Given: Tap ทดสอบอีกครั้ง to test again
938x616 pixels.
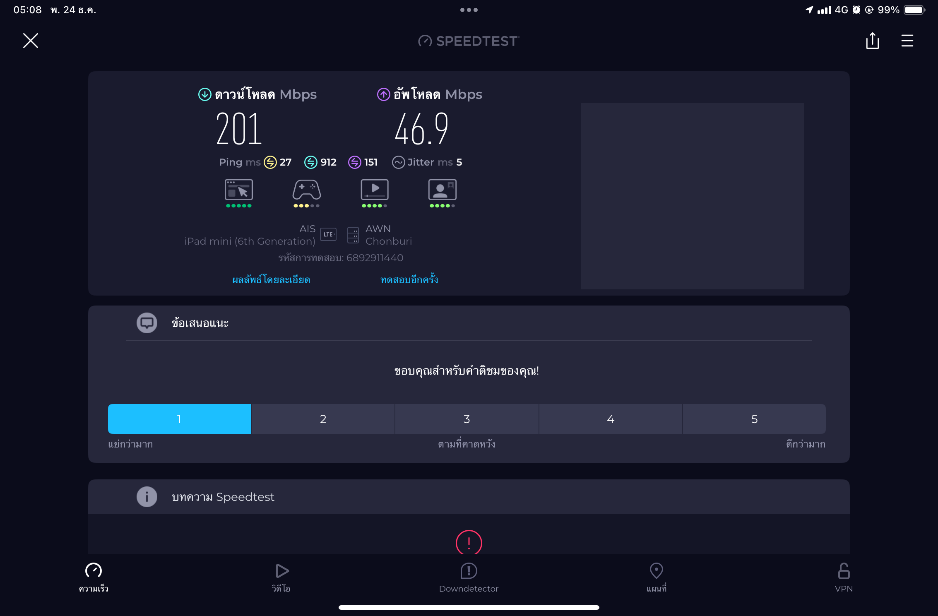Looking at the screenshot, I should coord(409,280).
